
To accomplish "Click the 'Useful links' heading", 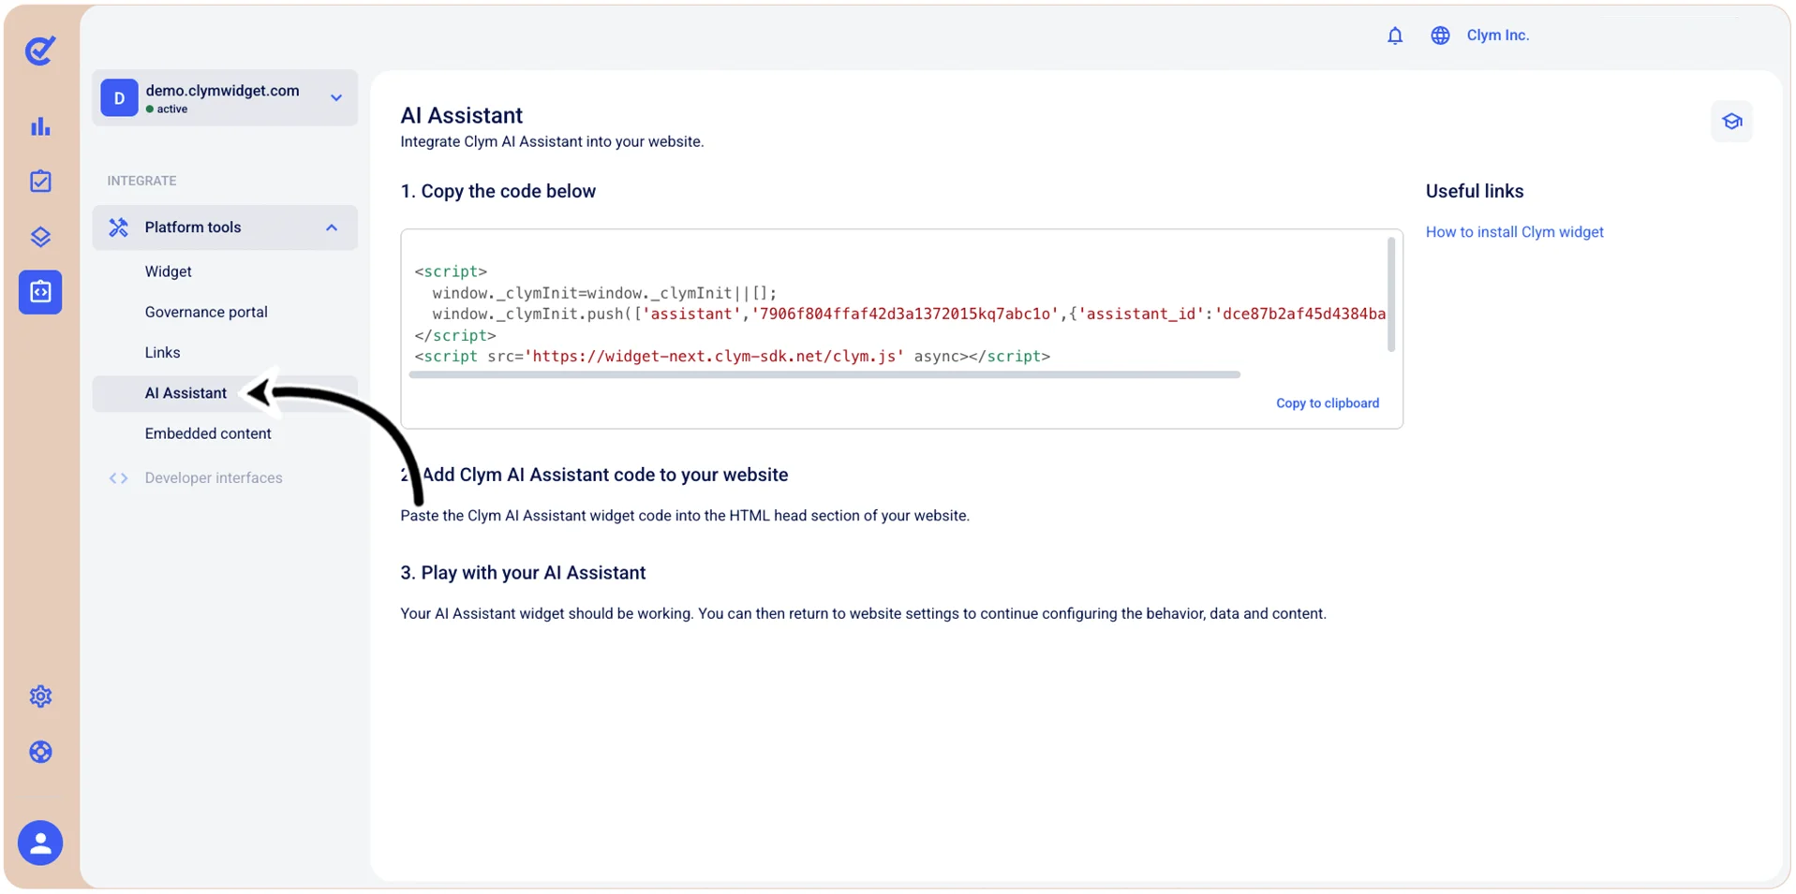I will pos(1474,191).
